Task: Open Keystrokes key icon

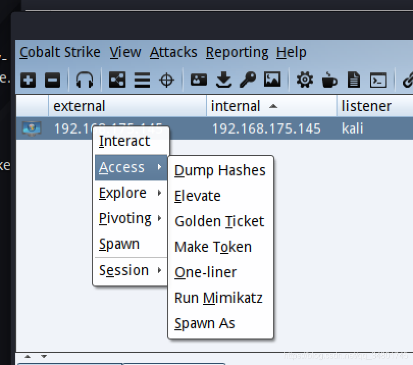Action: (x=248, y=80)
